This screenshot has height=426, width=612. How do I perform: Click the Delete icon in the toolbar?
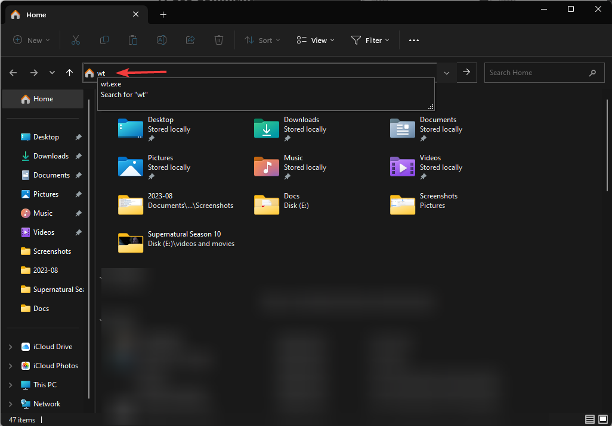pyautogui.click(x=219, y=40)
